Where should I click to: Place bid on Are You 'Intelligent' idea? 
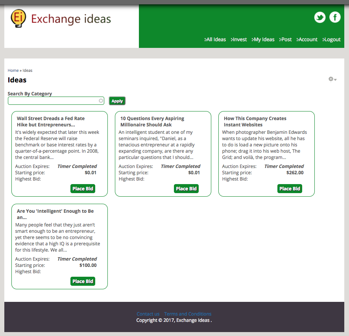coord(83,281)
